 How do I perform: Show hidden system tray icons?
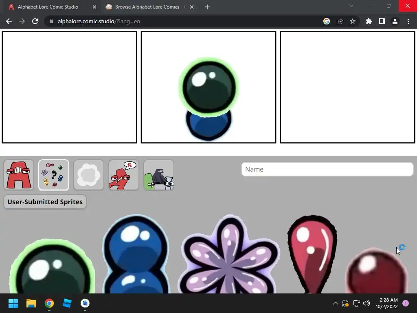336,303
